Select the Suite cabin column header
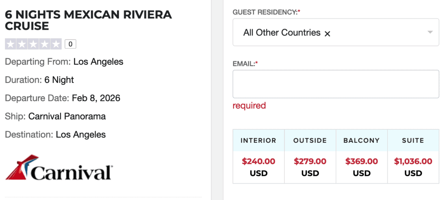The width and height of the screenshot is (447, 200). coord(413,141)
